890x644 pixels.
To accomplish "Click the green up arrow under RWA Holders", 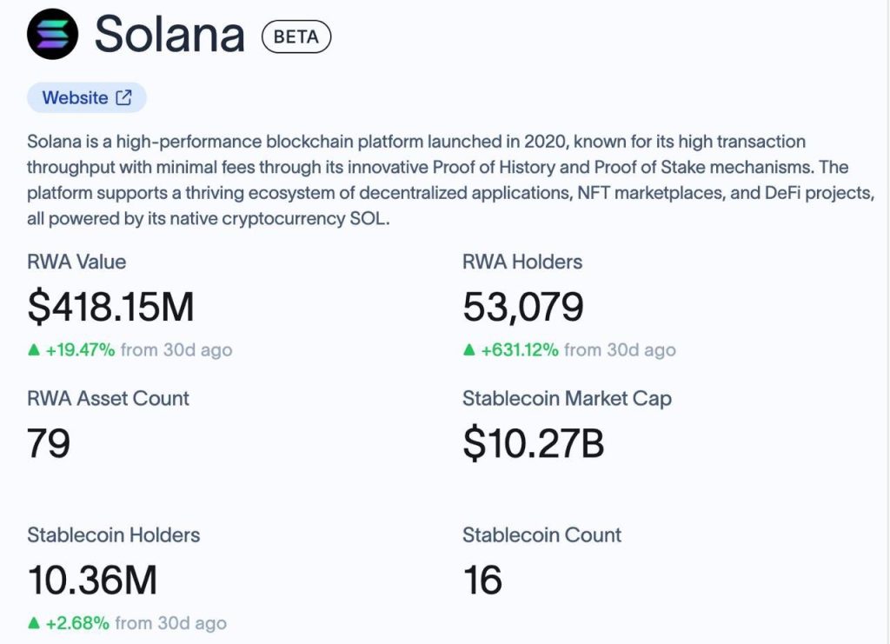I will 469,350.
